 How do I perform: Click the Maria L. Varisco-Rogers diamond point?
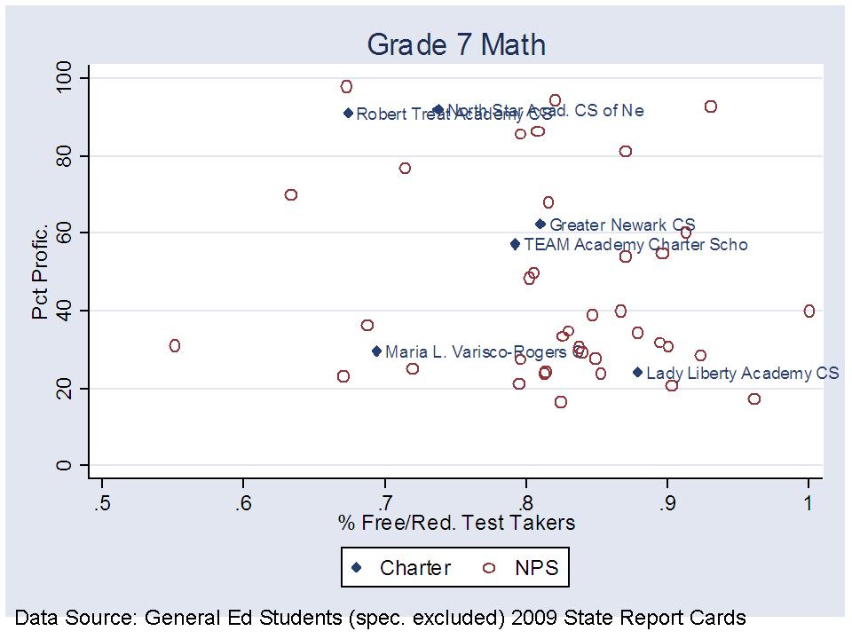tap(376, 351)
